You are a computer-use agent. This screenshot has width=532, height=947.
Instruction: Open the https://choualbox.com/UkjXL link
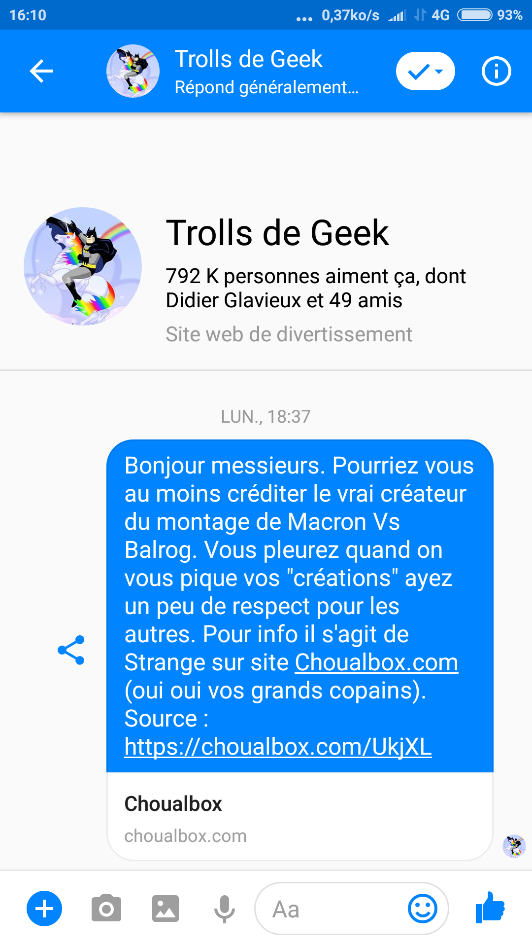pyautogui.click(x=278, y=747)
